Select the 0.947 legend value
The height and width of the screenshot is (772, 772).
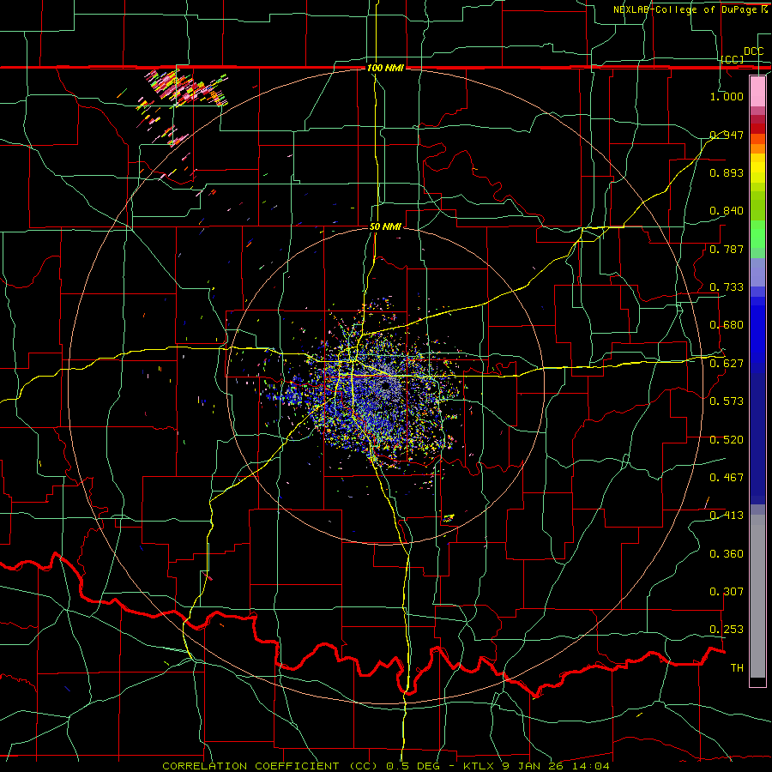(x=727, y=135)
